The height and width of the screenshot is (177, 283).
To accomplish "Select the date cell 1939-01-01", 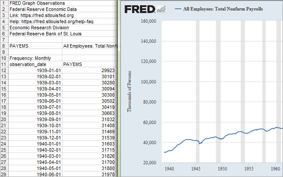I will point(35,70).
